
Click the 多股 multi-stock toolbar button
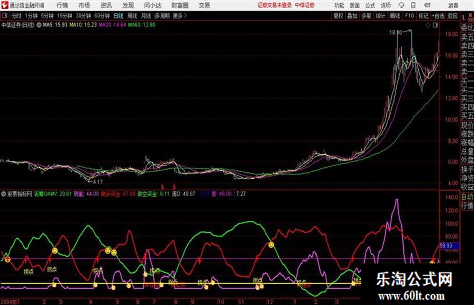(x=366, y=16)
